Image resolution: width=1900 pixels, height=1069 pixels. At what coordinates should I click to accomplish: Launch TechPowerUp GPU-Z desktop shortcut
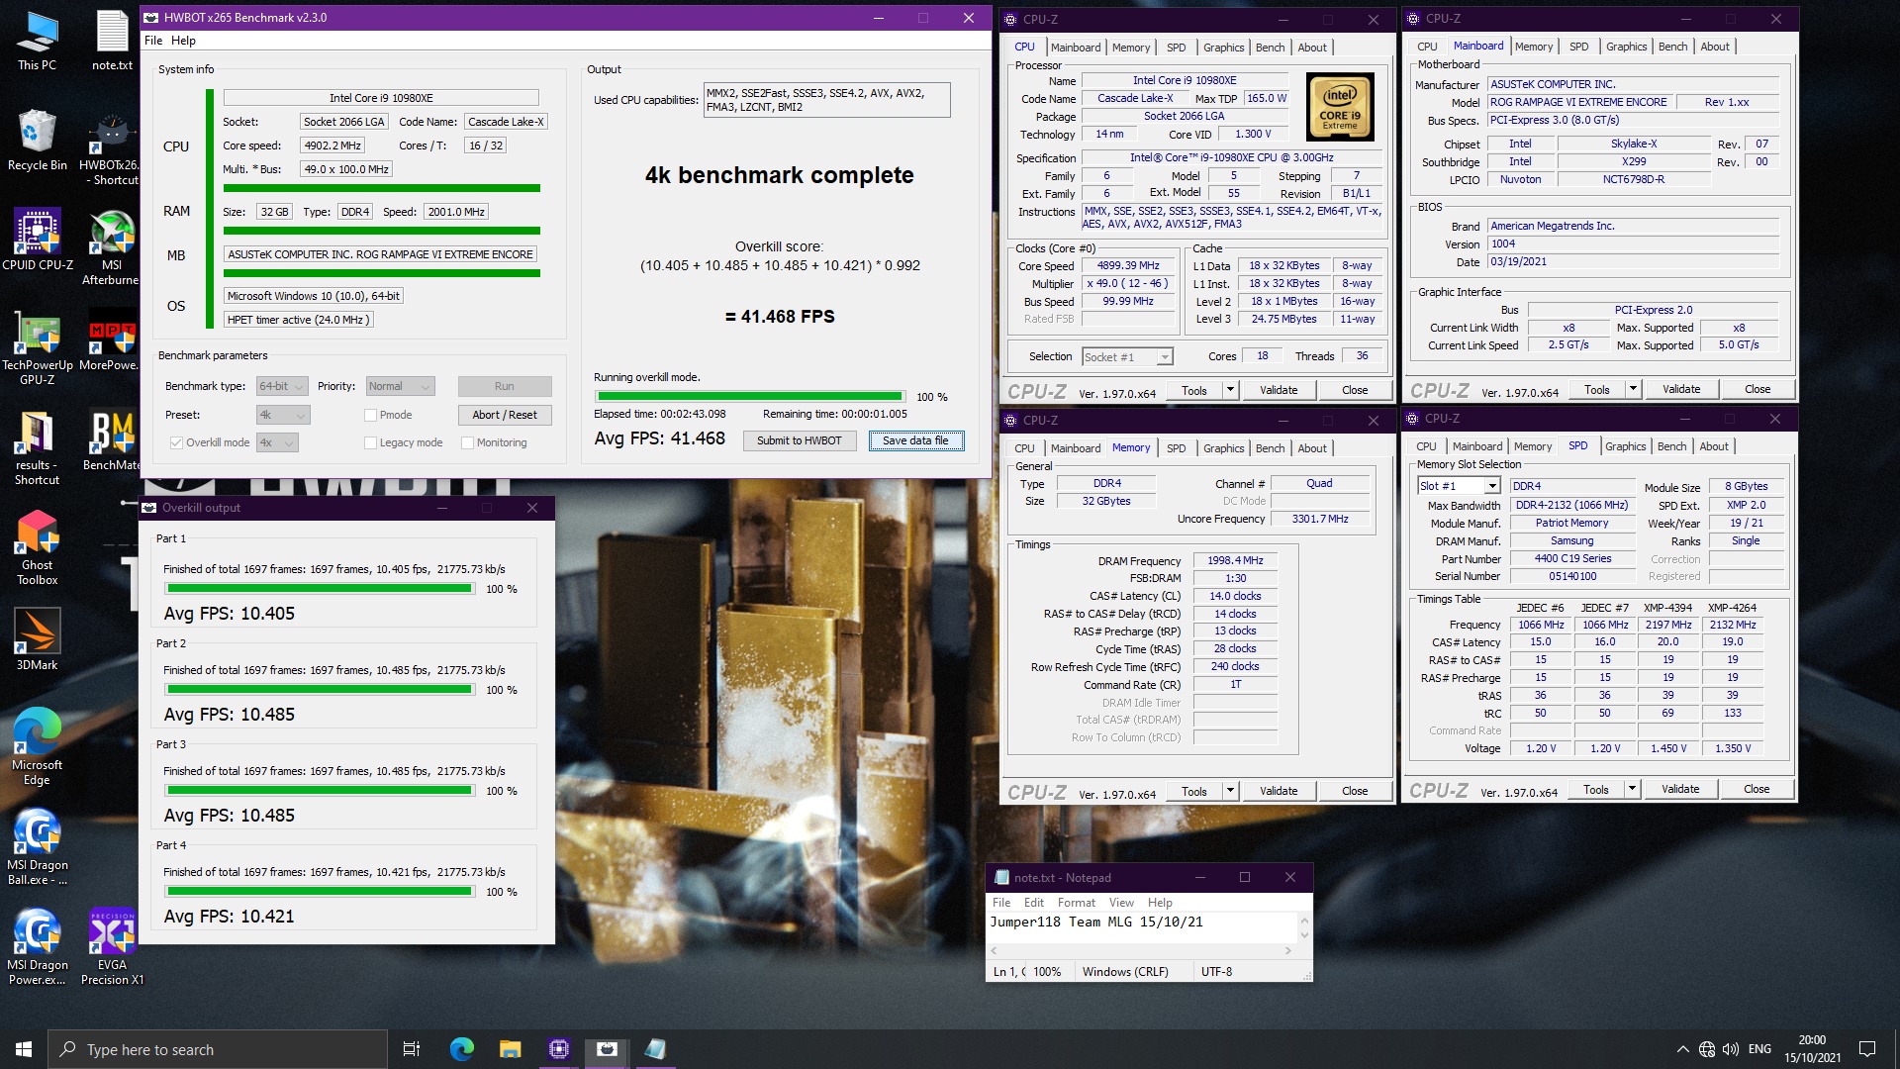[37, 347]
